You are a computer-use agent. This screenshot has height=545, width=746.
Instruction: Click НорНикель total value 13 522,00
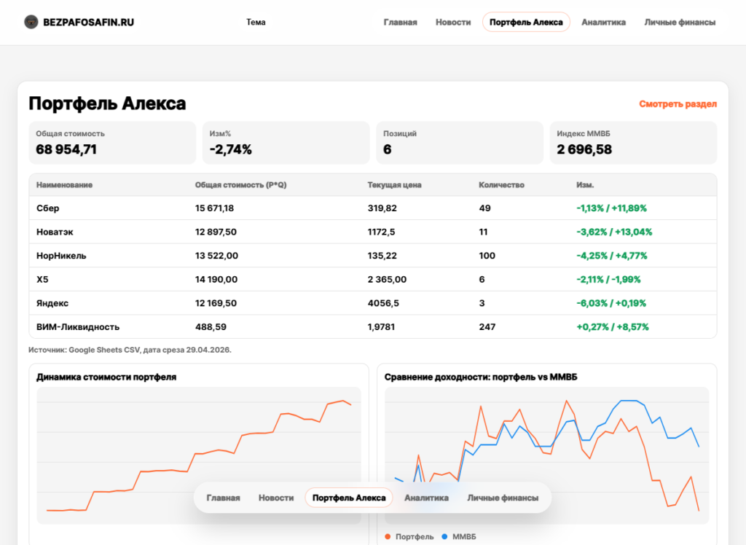216,256
